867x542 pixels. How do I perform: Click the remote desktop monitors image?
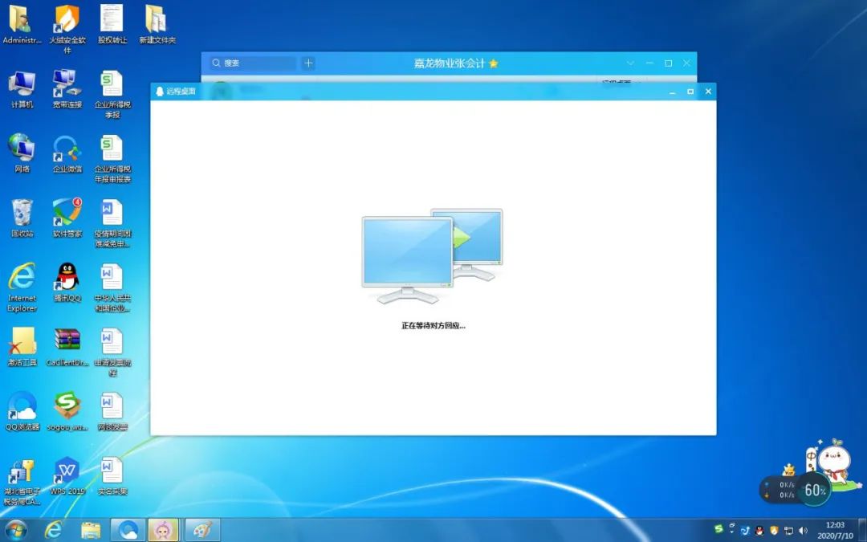[x=433, y=256]
